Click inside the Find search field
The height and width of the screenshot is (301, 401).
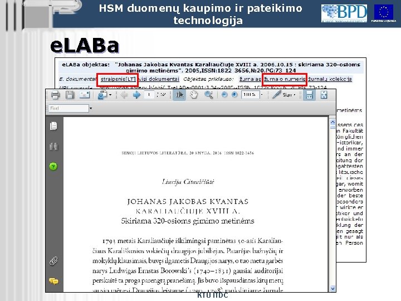69,108
